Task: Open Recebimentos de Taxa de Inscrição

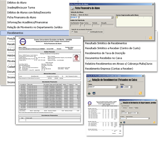Action: [105, 53]
